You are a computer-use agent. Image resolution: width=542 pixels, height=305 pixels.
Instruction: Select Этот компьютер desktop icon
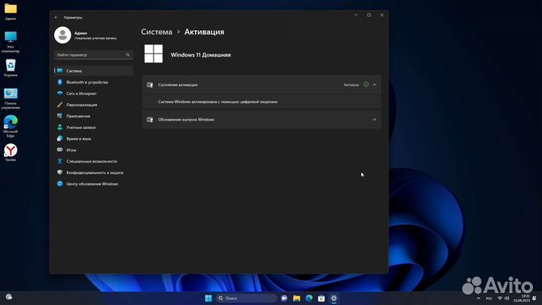point(11,42)
